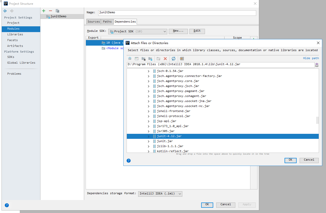Click the Forward navigation arrow
Screen dimensions: 326x213
(x=12, y=11)
